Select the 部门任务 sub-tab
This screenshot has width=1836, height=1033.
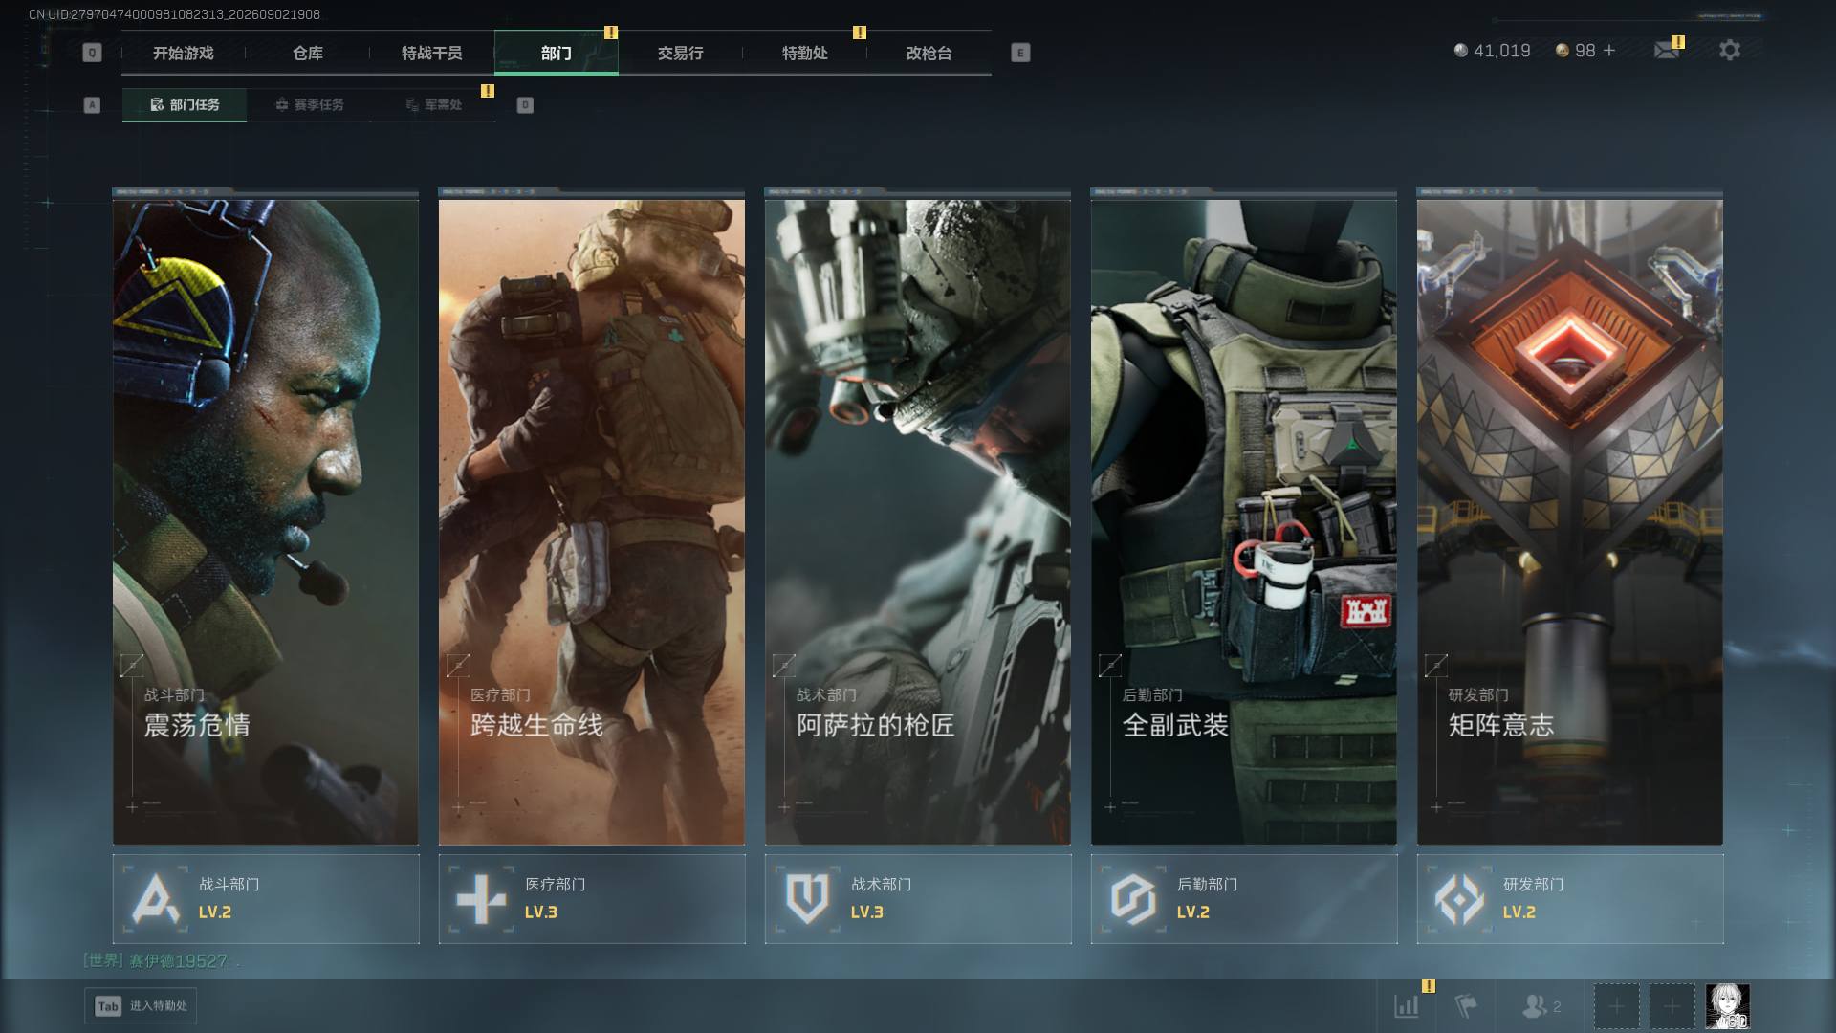pyautogui.click(x=185, y=105)
